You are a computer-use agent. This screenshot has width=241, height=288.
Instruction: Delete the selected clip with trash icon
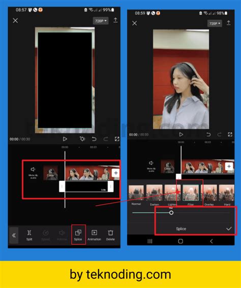(110, 235)
